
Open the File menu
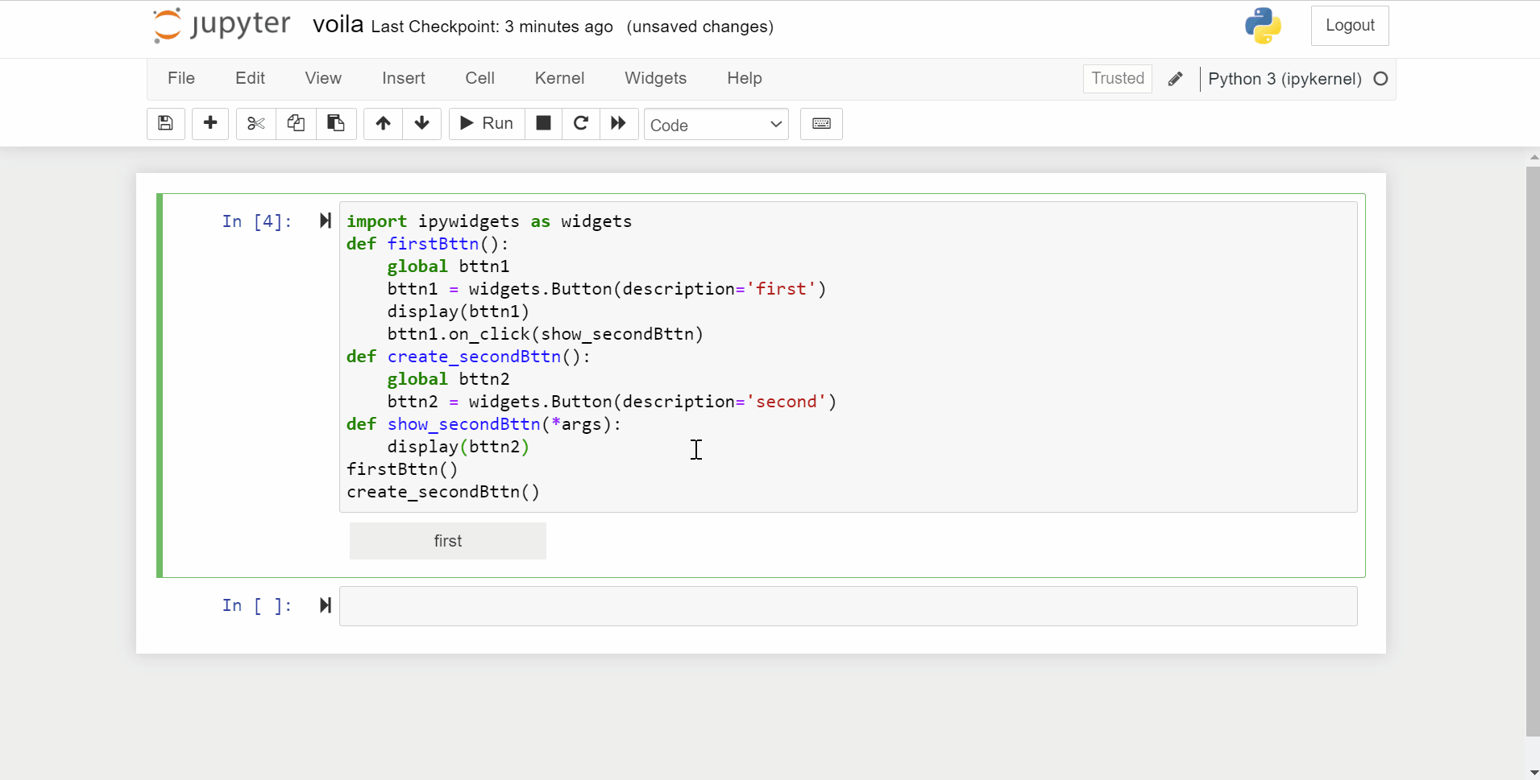(181, 78)
